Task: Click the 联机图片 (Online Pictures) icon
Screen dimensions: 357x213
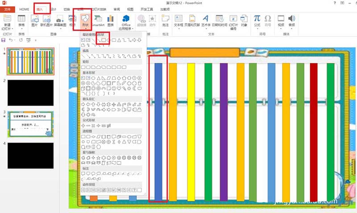Action: coord(46,20)
